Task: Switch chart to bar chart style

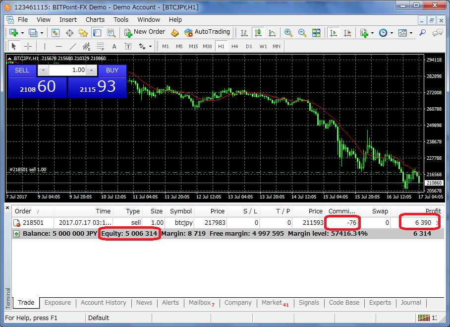Action: (x=244, y=33)
